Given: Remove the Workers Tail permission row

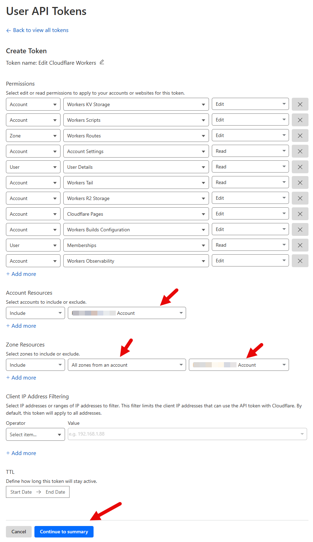Looking at the screenshot, I should [300, 183].
